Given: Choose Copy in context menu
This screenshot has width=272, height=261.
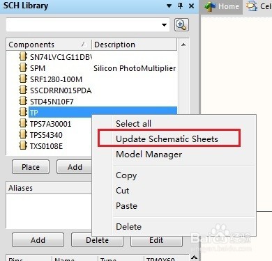Looking at the screenshot, I should pyautogui.click(x=126, y=175).
